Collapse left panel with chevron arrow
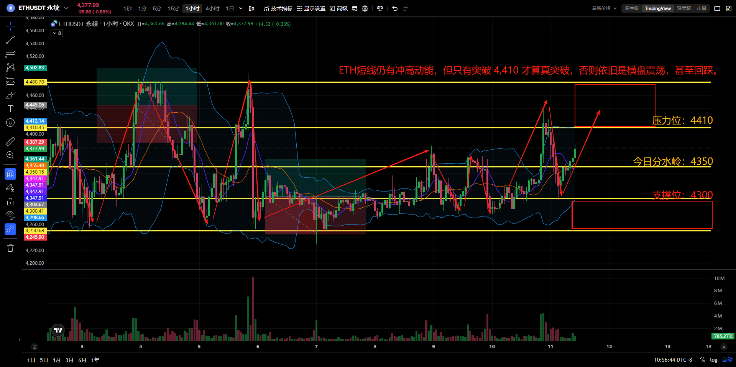Viewport: 736px width, 367px height. [x=20, y=339]
